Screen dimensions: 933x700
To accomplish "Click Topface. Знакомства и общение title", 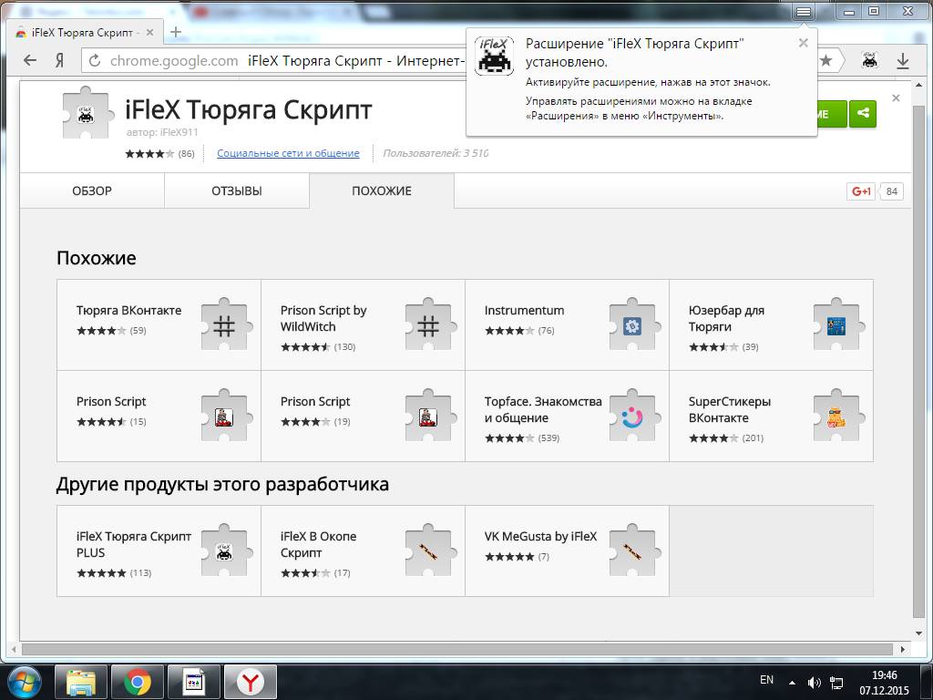I will (x=543, y=409).
